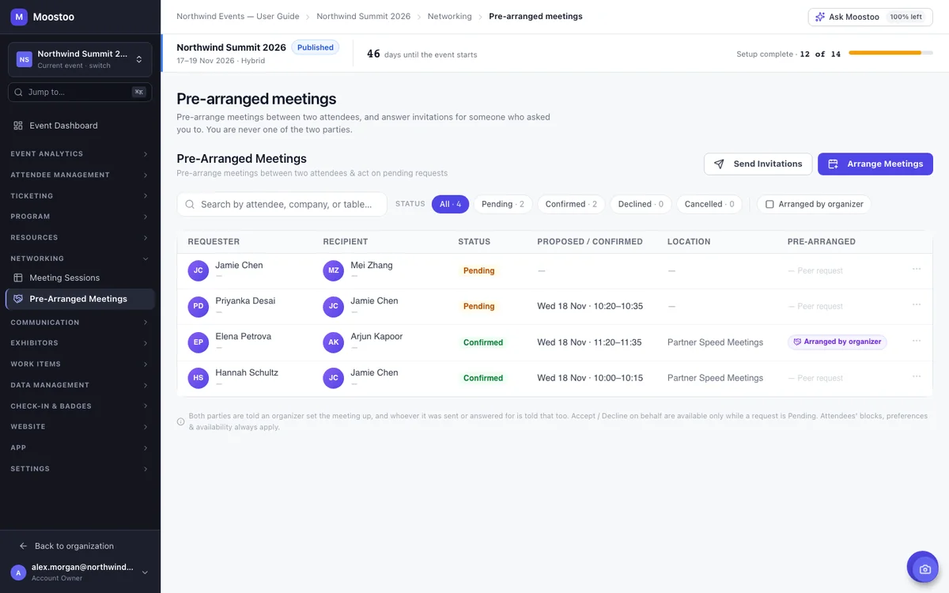Filter status by All · 4
Image resolution: width=949 pixels, height=593 pixels.
451,204
